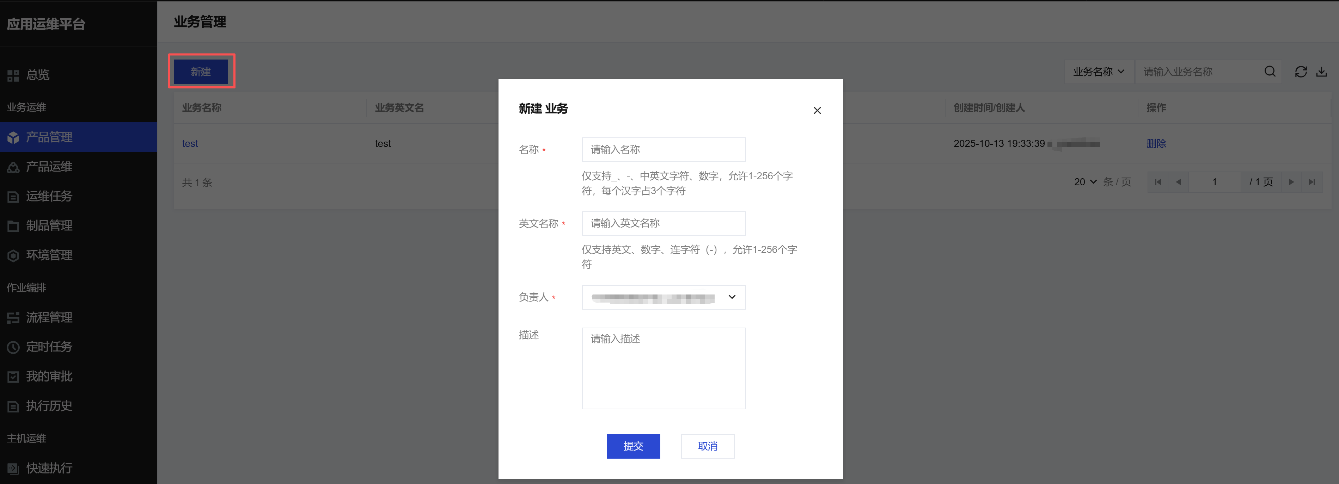The width and height of the screenshot is (1339, 484).
Task: Click the next page arrow
Action: pyautogui.click(x=1291, y=182)
